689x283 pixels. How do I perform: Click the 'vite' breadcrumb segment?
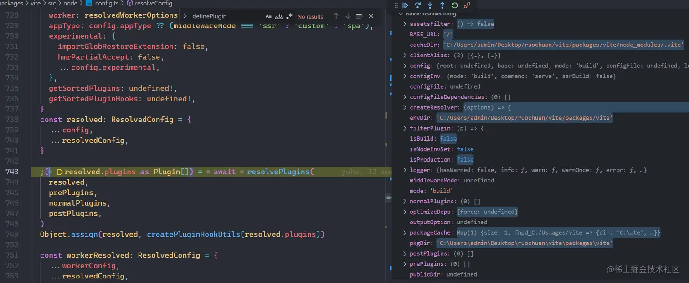point(36,3)
